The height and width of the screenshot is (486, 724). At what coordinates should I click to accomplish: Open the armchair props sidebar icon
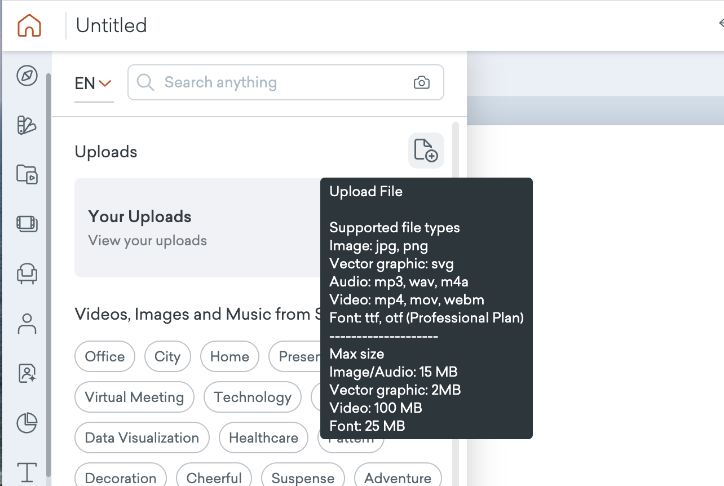pos(27,273)
